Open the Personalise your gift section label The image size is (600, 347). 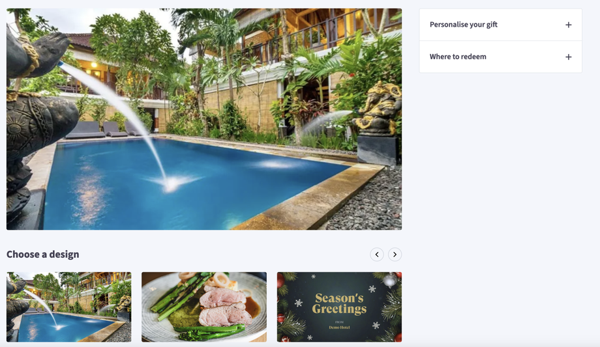click(464, 25)
